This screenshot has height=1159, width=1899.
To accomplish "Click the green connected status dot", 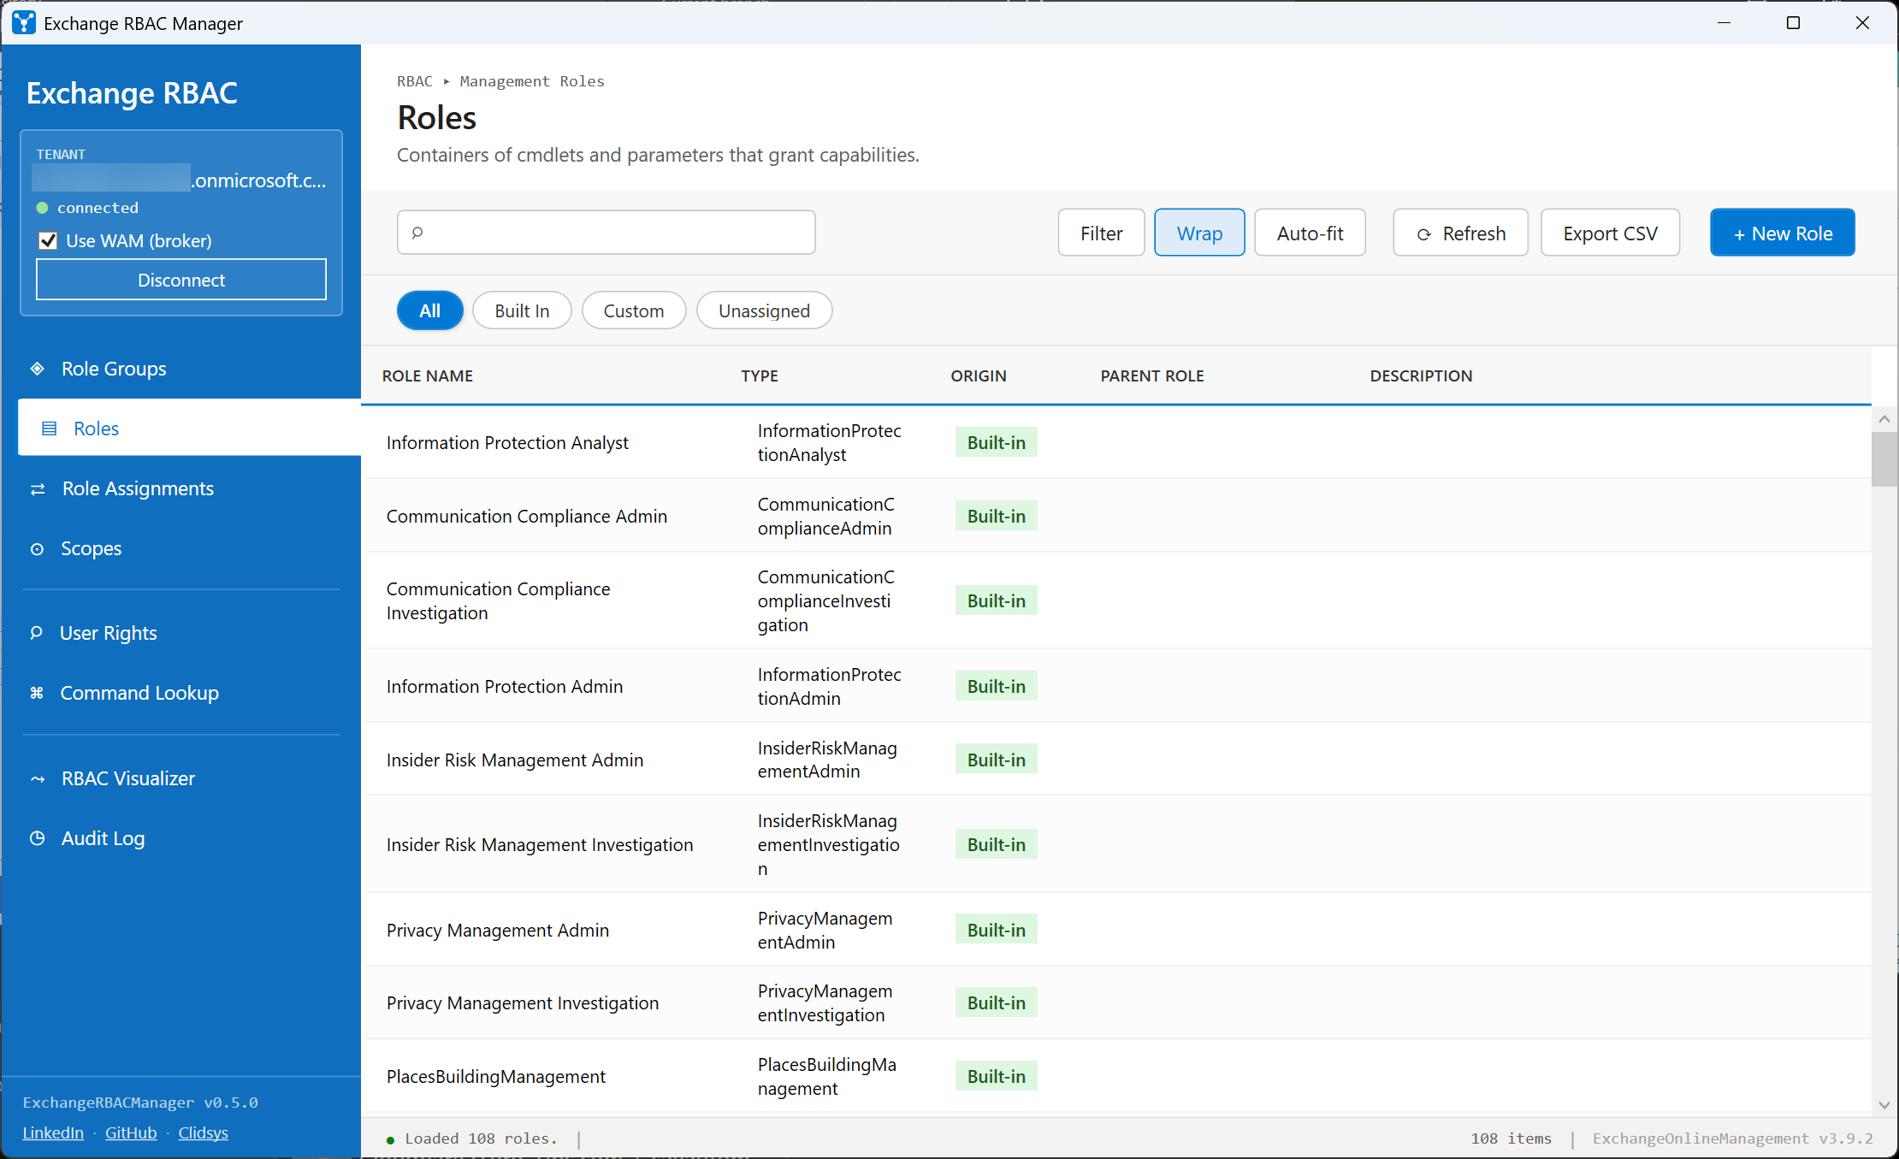I will (x=42, y=208).
